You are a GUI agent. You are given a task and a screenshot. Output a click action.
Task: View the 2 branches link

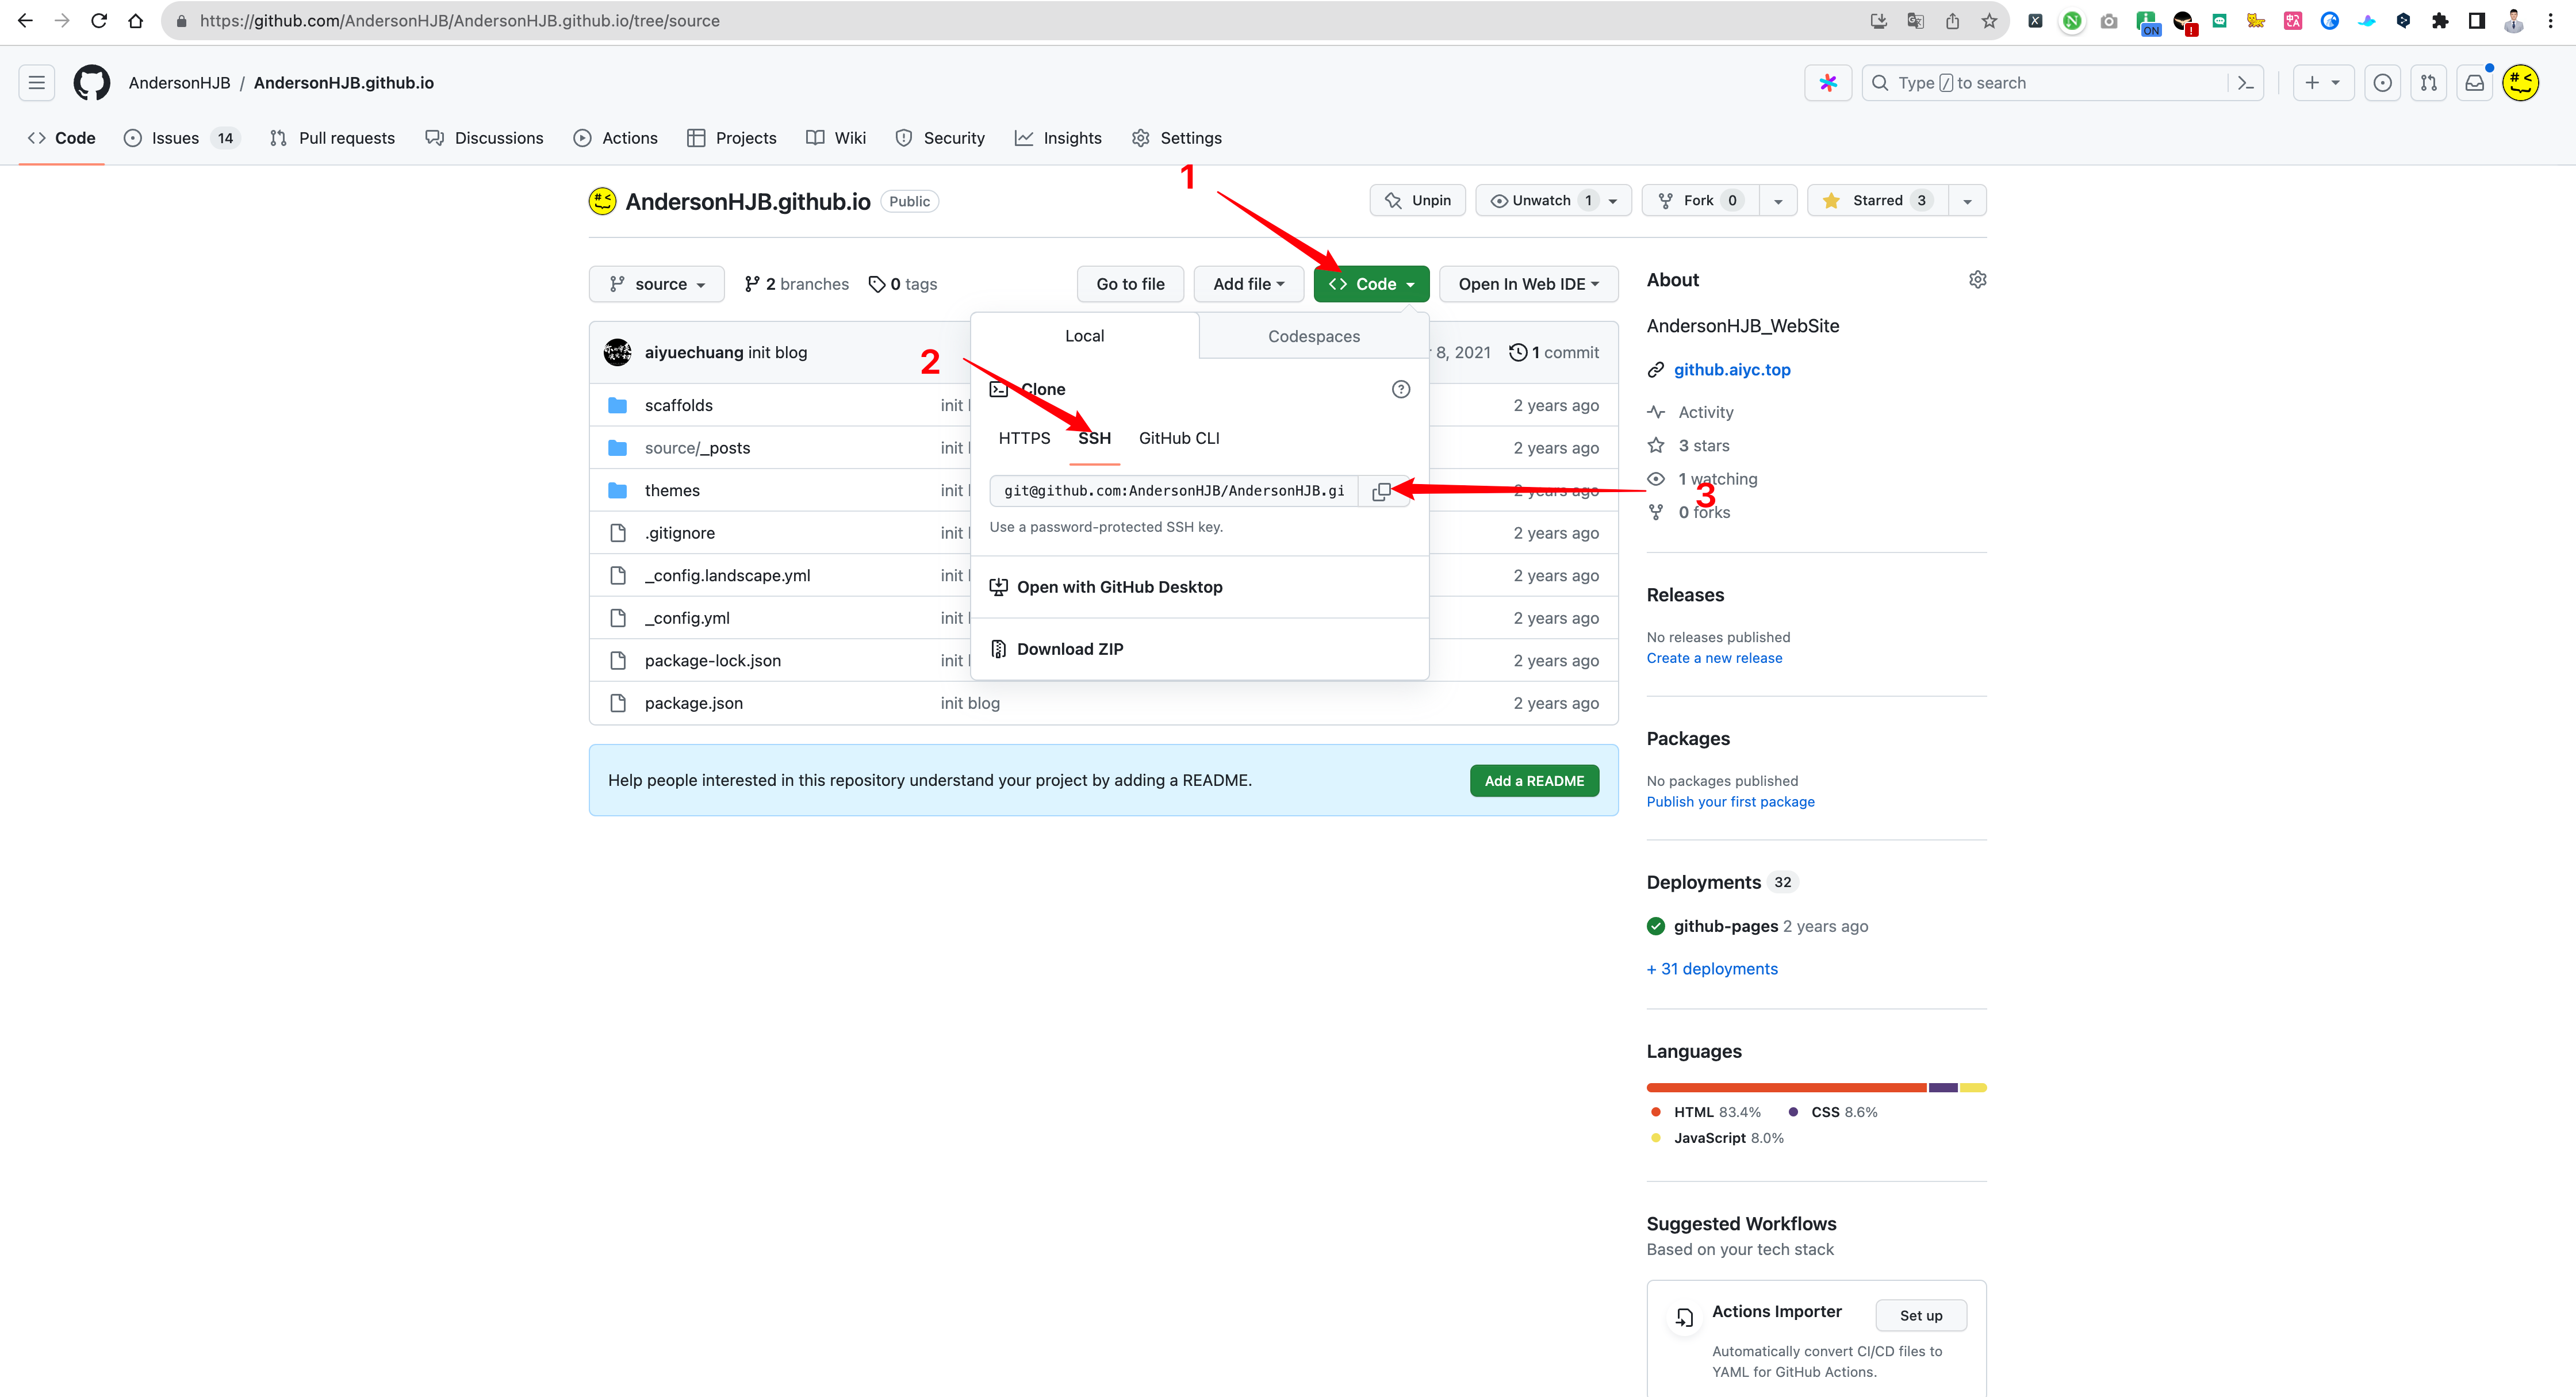click(797, 284)
